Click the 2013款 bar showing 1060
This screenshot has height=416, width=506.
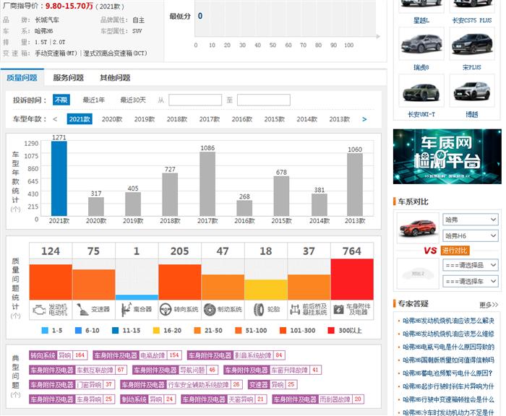coord(355,185)
